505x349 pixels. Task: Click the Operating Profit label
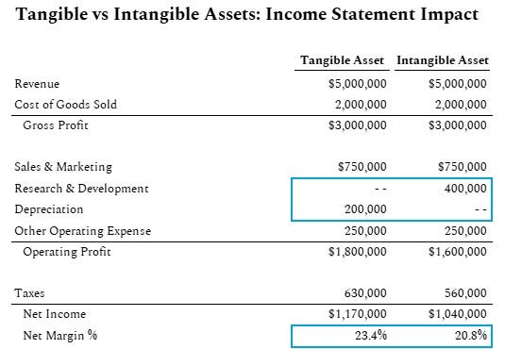67,252
